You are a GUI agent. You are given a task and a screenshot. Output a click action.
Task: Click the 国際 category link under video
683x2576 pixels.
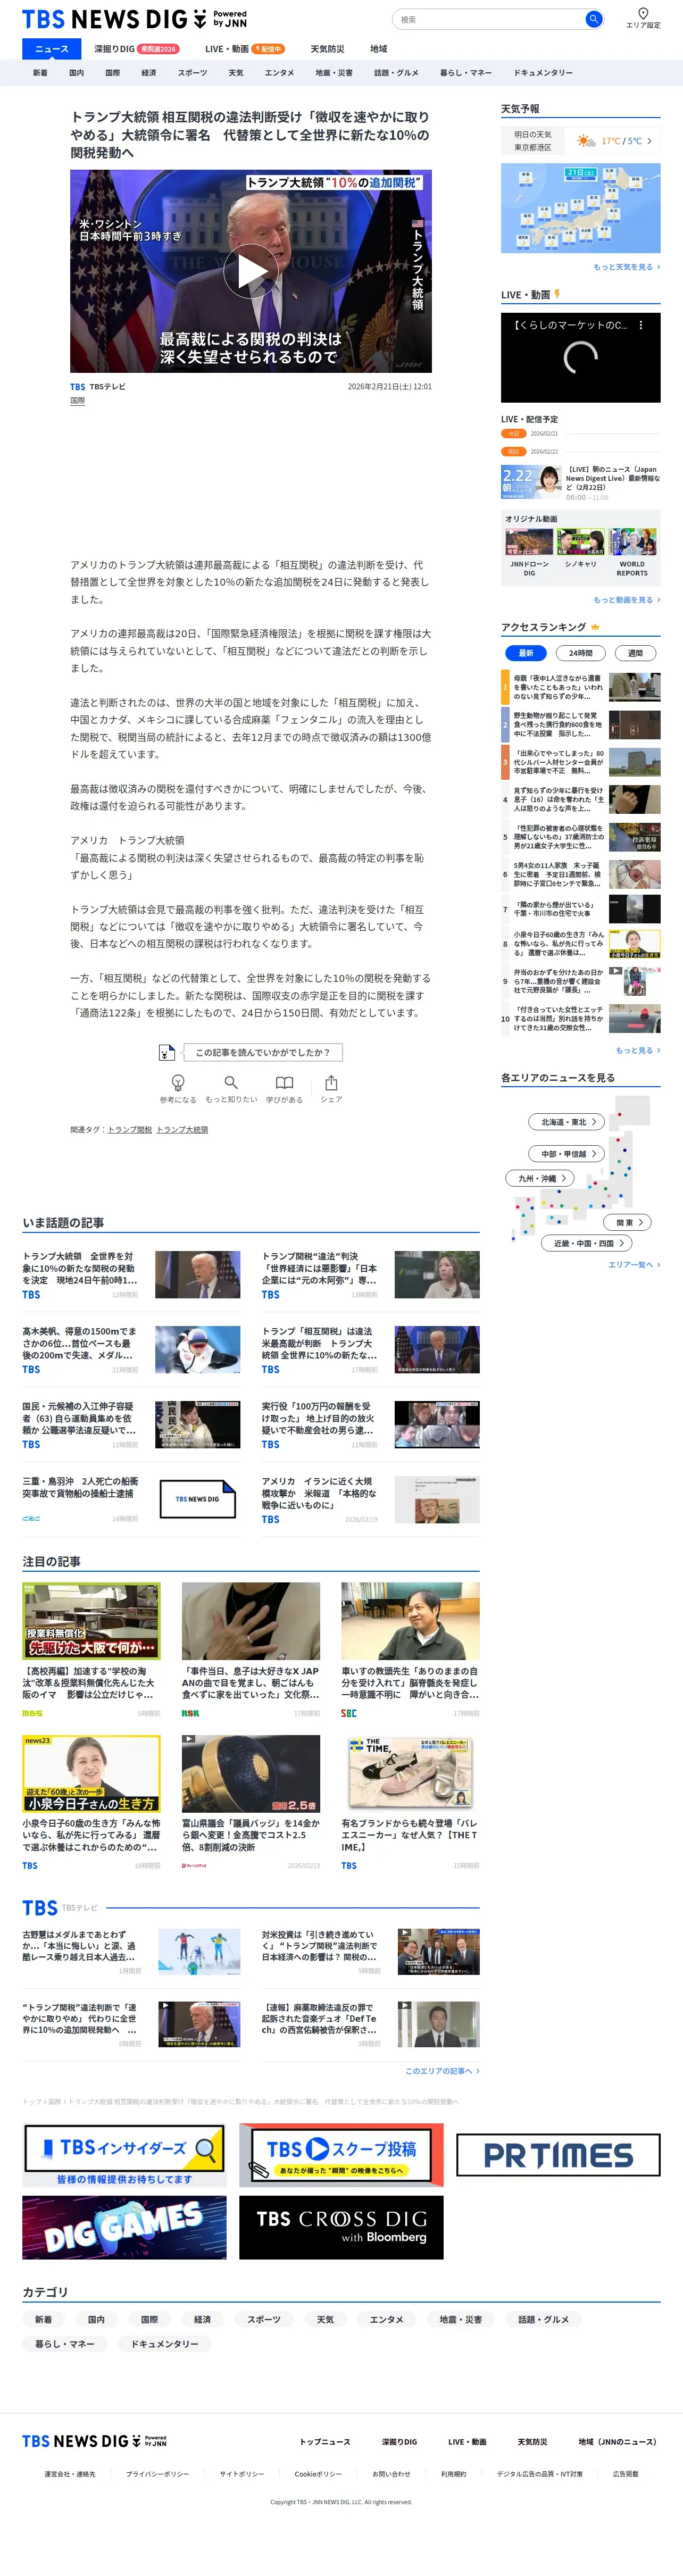click(77, 401)
